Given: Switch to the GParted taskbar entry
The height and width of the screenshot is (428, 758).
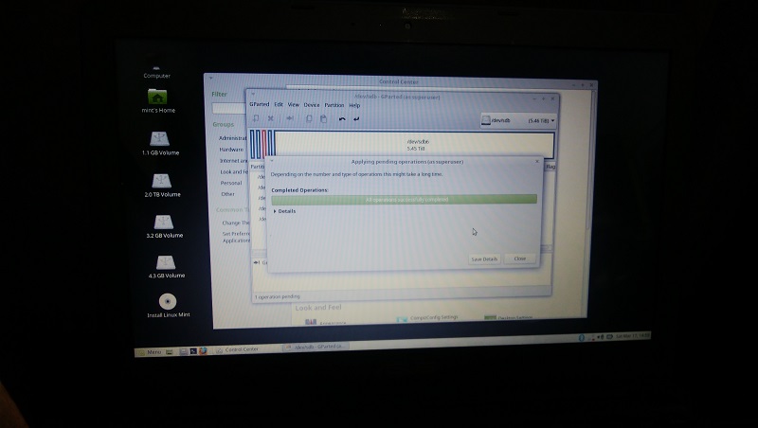Looking at the screenshot, I should coord(315,347).
